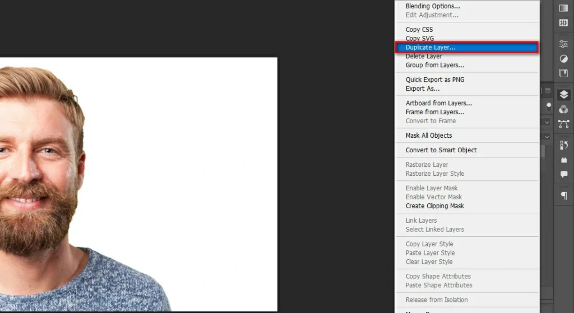Open the Paths panel icon
The width and height of the screenshot is (574, 313).
click(x=563, y=124)
